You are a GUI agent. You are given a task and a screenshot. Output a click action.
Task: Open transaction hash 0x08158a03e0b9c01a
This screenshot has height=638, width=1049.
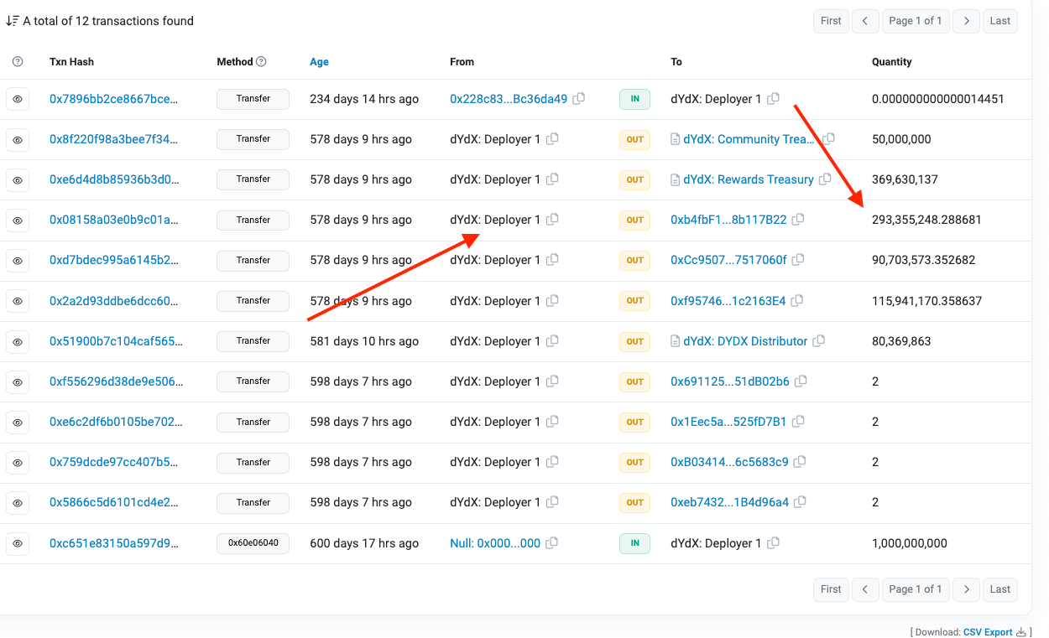pyautogui.click(x=114, y=220)
